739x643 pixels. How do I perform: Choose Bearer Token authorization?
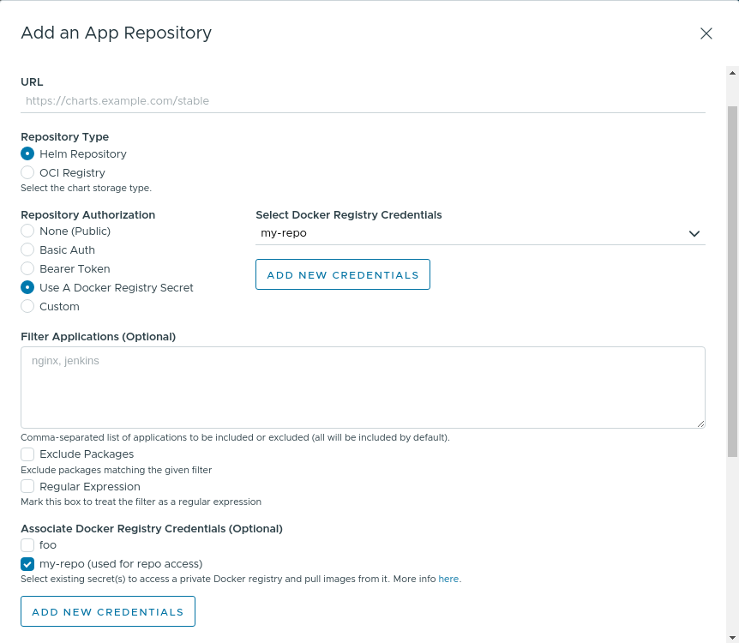click(27, 268)
